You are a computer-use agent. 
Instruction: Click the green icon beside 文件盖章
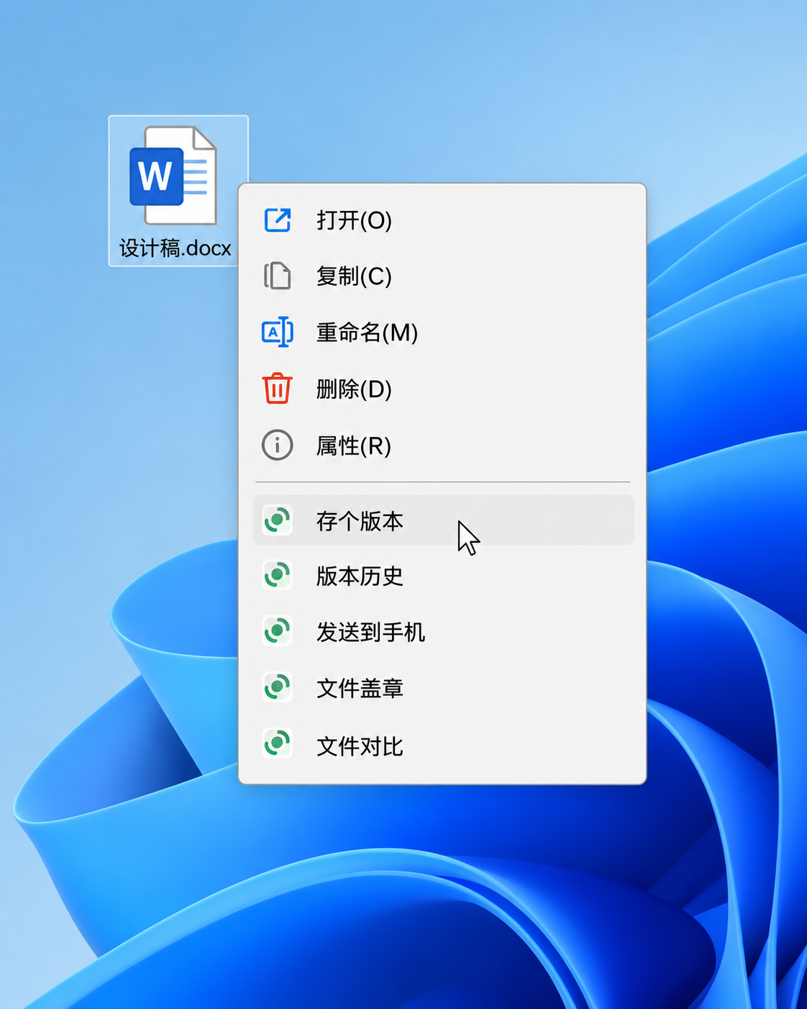pyautogui.click(x=278, y=688)
